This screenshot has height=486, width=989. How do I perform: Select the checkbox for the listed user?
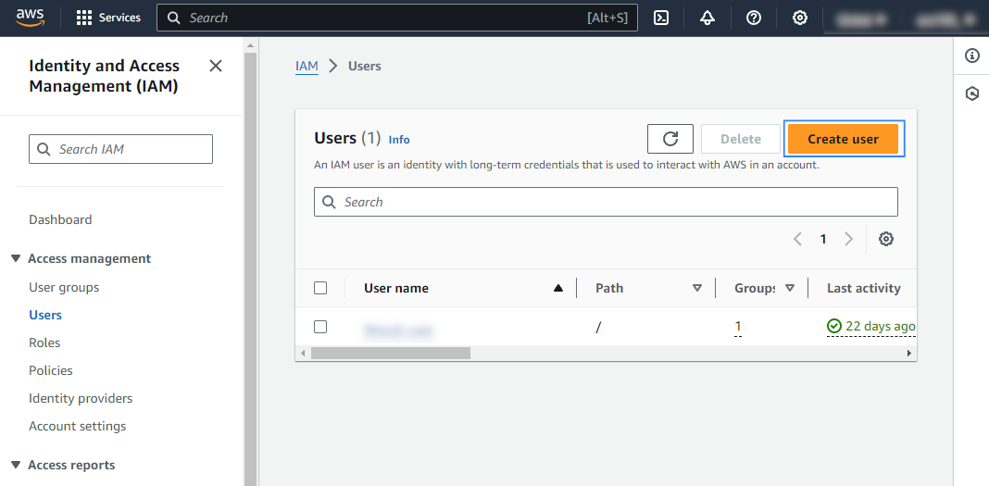pos(320,327)
